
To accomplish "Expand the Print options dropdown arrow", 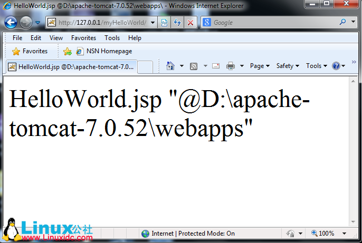I will click(242, 66).
